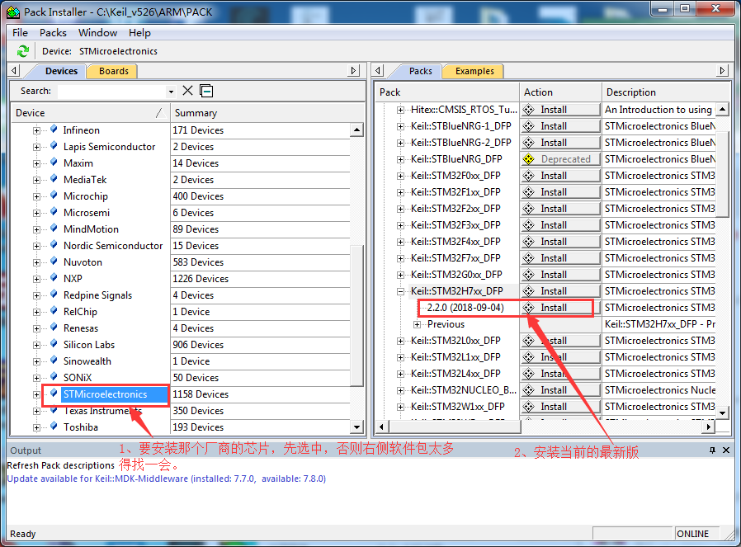Switch to the Examples tab
The height and width of the screenshot is (547, 741).
[x=474, y=71]
